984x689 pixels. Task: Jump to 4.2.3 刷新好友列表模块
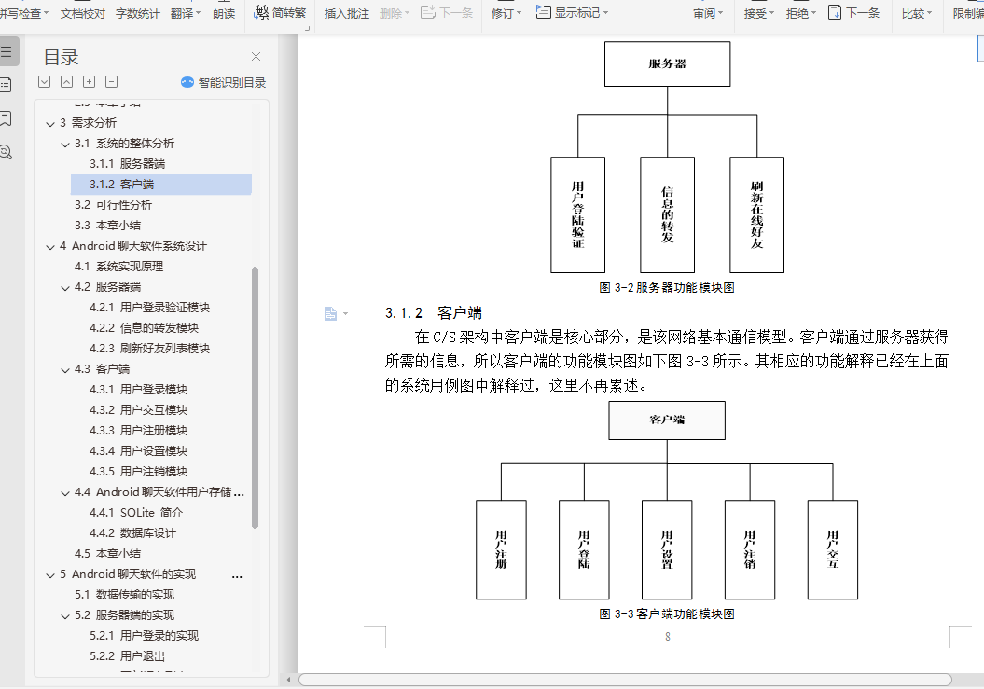pos(149,349)
